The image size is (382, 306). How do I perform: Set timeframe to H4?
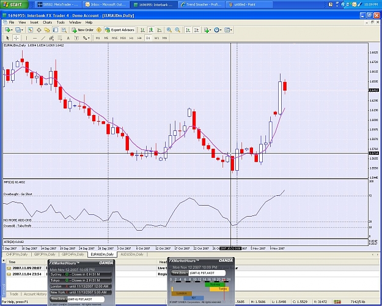(x=139, y=38)
